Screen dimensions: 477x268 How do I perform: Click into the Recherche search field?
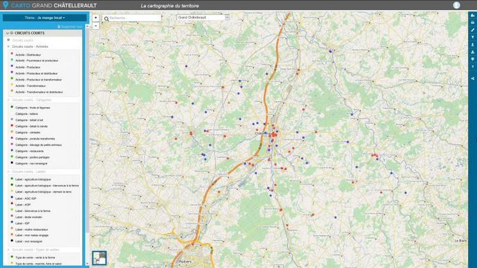(x=134, y=19)
